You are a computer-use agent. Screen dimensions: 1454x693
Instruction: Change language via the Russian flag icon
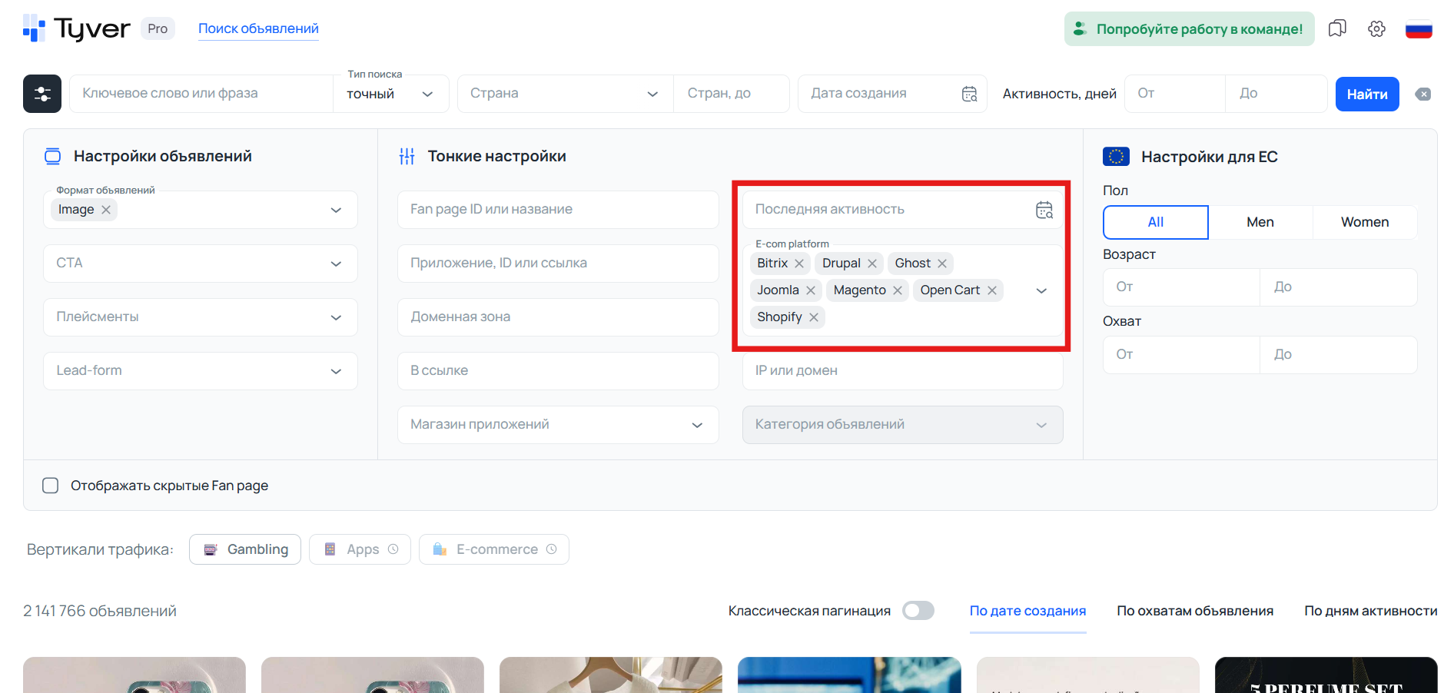point(1419,28)
